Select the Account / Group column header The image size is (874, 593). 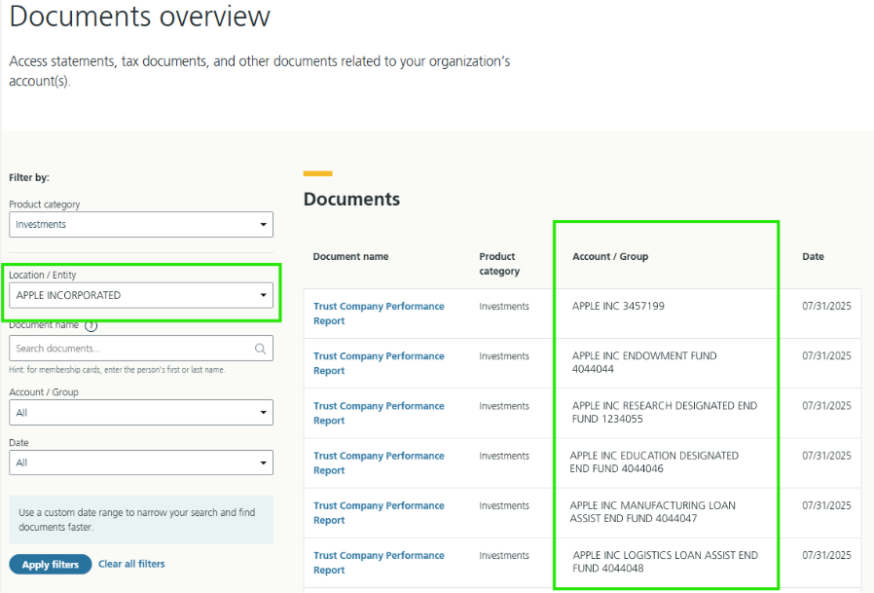[610, 257]
